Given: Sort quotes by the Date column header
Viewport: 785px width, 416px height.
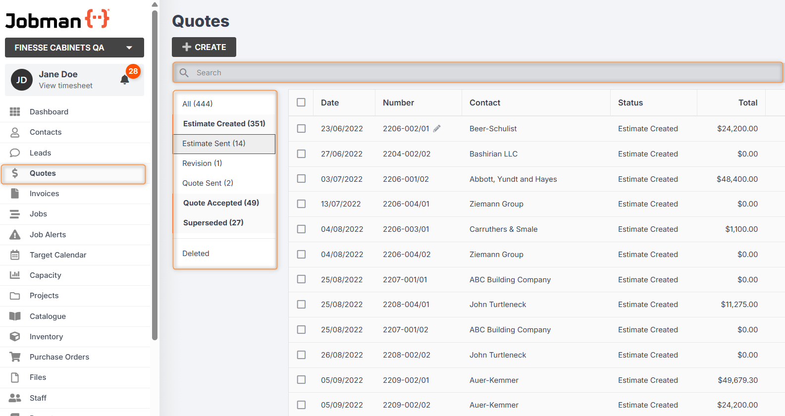Looking at the screenshot, I should point(330,103).
